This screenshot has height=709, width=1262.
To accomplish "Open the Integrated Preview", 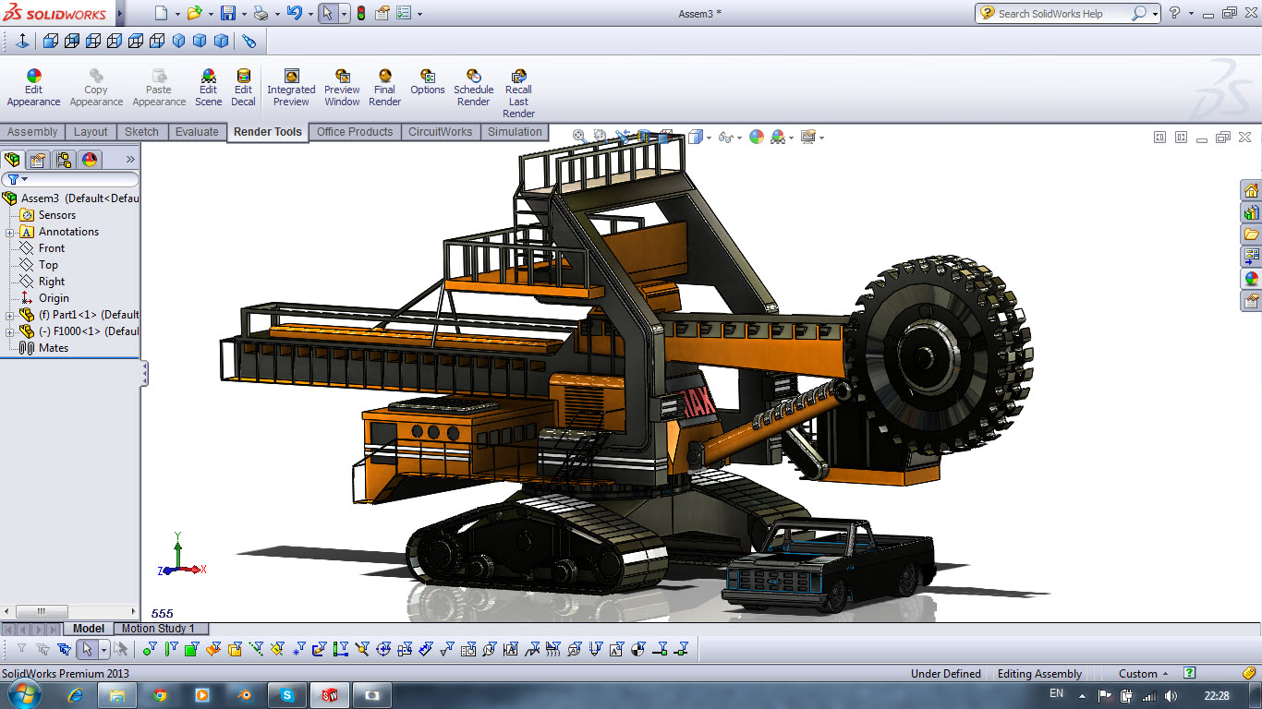I will [x=291, y=88].
